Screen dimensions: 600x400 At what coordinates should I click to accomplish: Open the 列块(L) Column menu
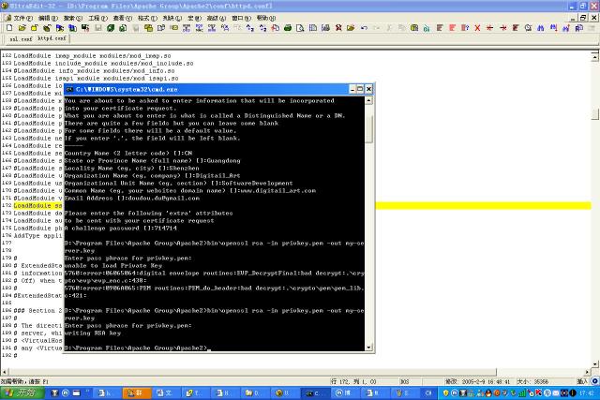[172, 18]
